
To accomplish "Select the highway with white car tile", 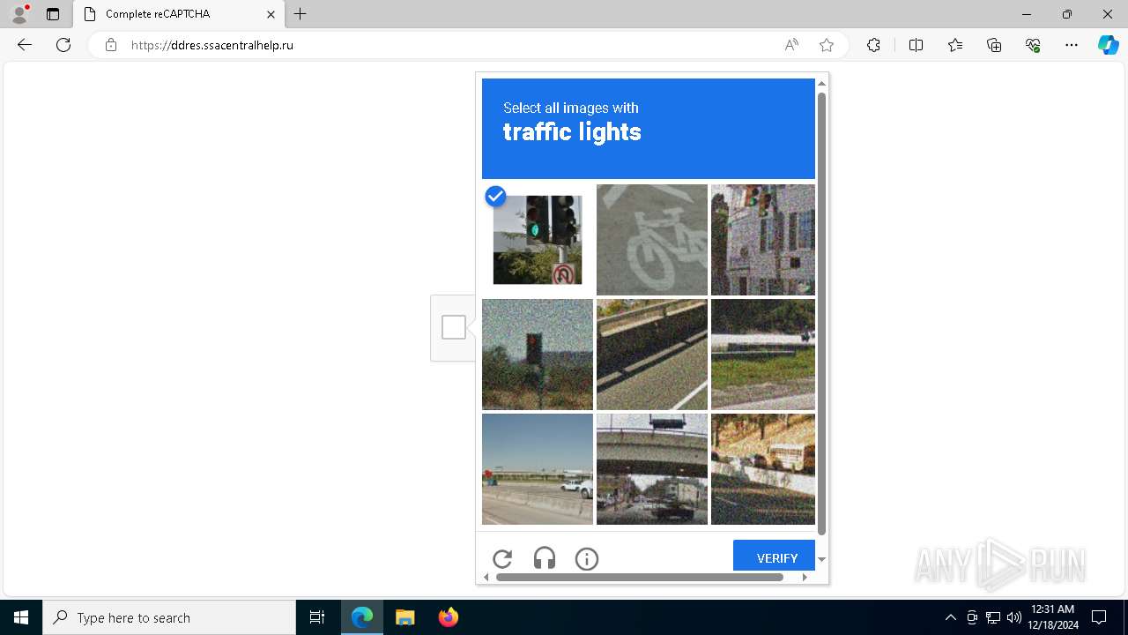I will click(x=538, y=469).
